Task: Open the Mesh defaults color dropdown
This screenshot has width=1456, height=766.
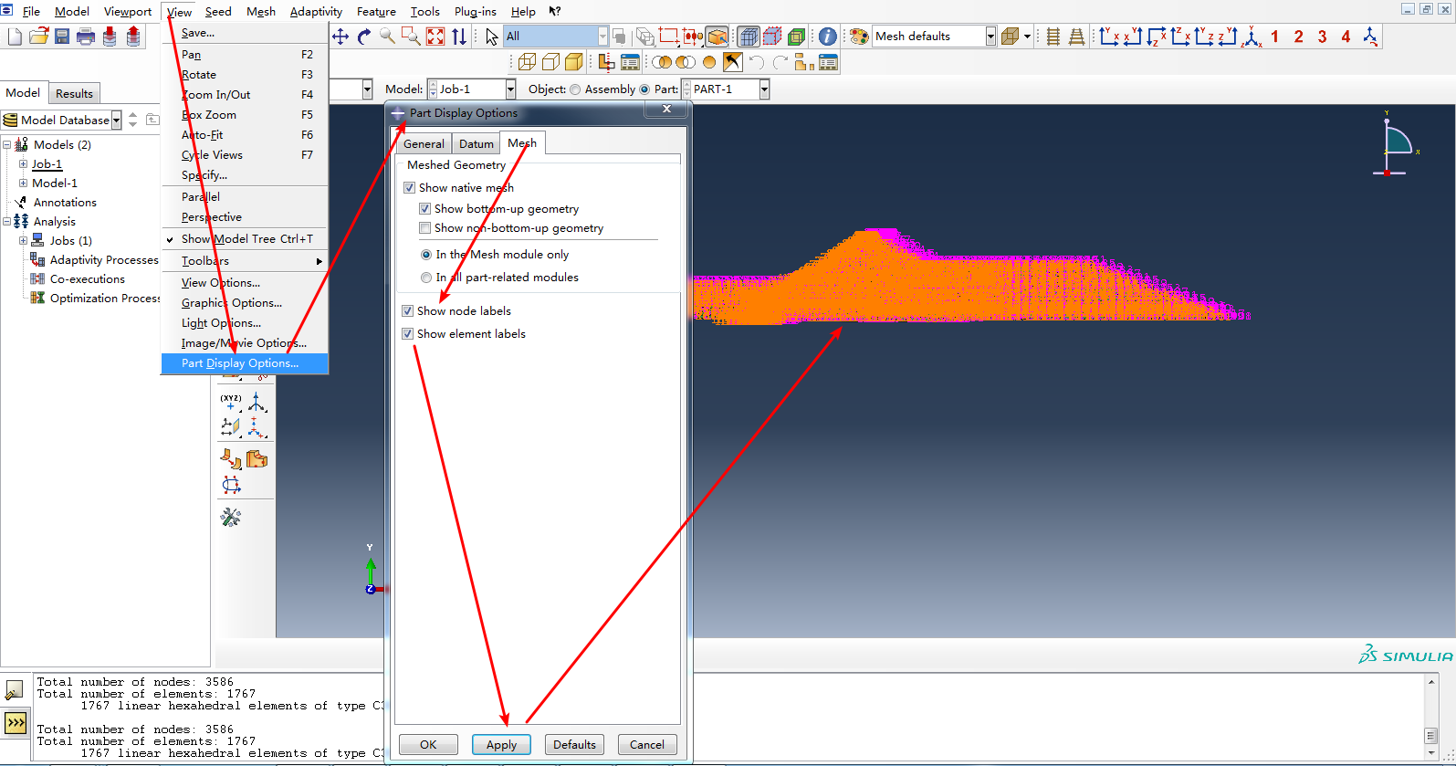Action: tap(990, 37)
